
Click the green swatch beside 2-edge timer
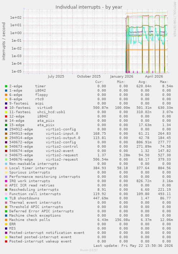(6, 86)
